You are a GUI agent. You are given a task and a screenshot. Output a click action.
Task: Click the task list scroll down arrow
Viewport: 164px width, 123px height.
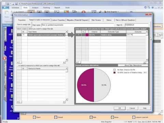pos(67,59)
